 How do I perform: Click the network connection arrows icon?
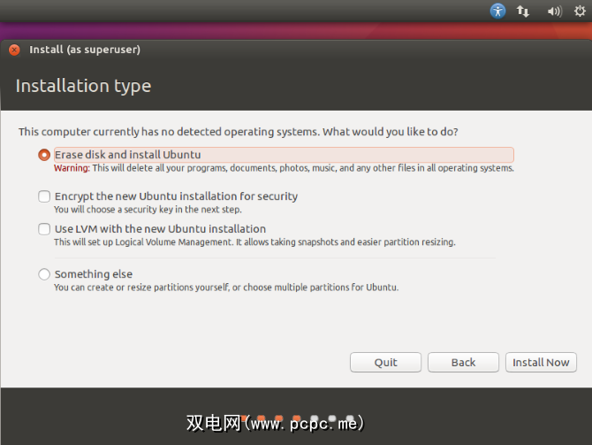point(523,12)
